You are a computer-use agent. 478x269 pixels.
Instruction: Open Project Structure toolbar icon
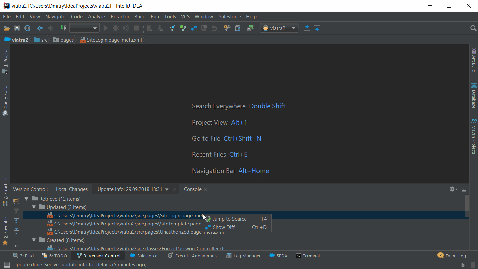point(238,28)
